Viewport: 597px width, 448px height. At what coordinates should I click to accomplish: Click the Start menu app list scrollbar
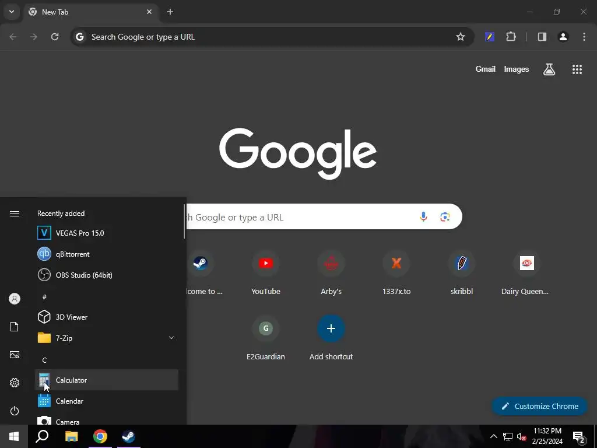(184, 221)
